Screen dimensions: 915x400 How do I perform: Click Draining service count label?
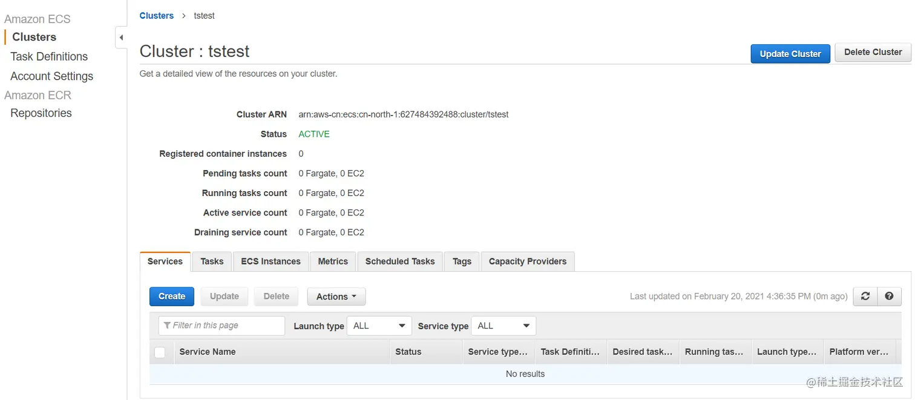point(241,232)
